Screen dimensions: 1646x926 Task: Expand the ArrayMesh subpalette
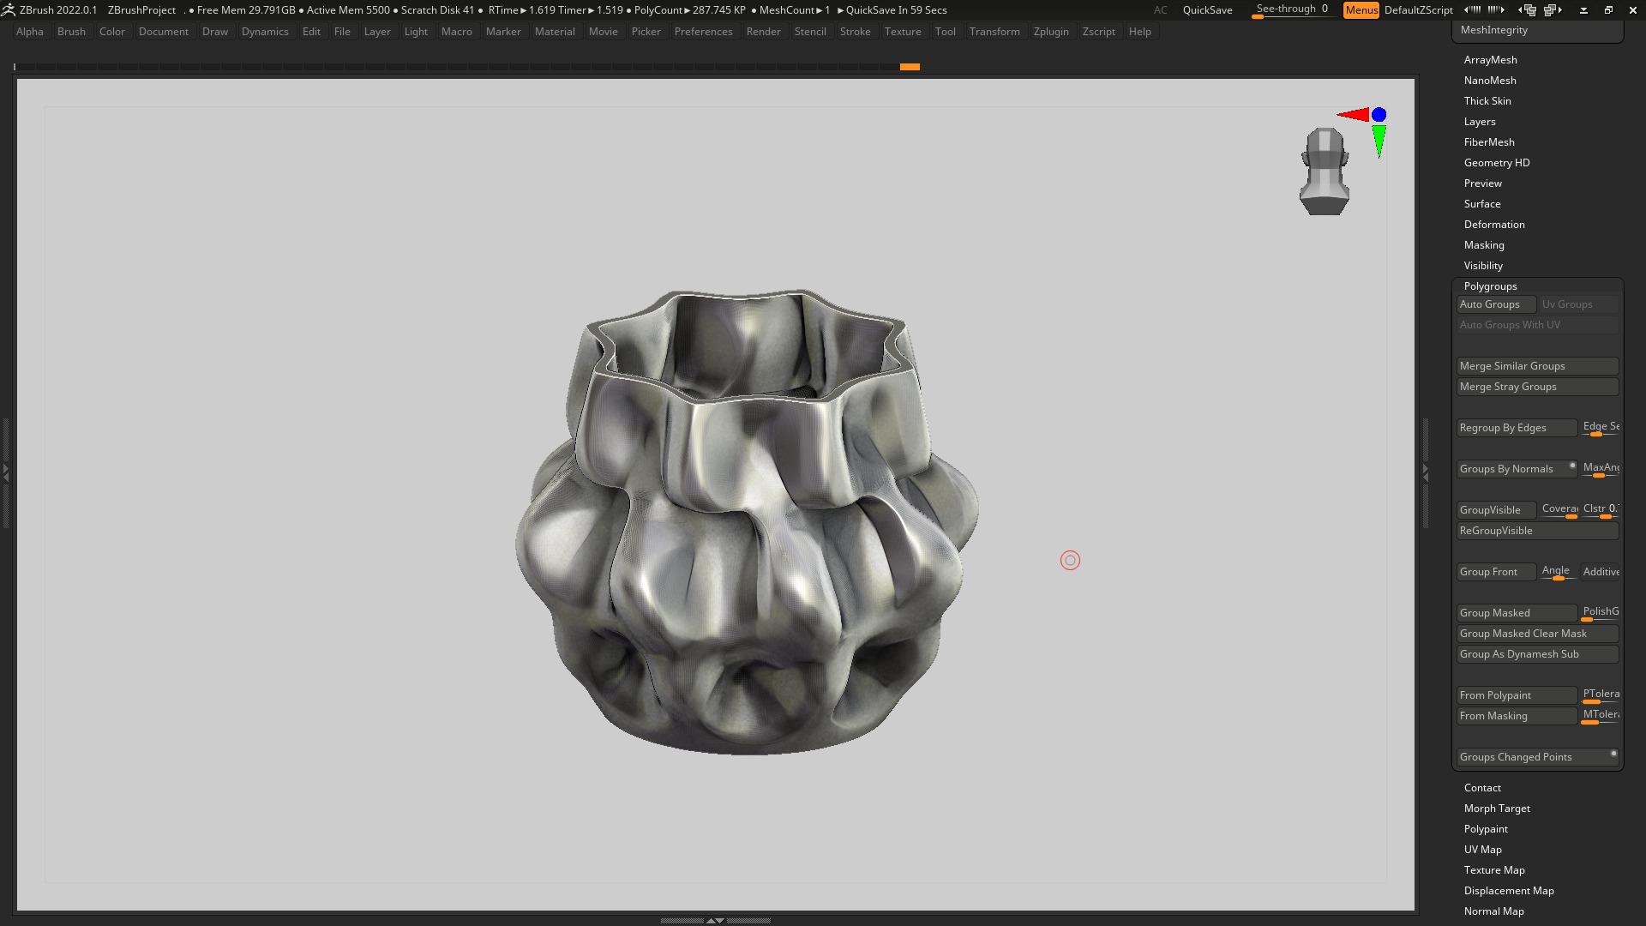click(1490, 60)
